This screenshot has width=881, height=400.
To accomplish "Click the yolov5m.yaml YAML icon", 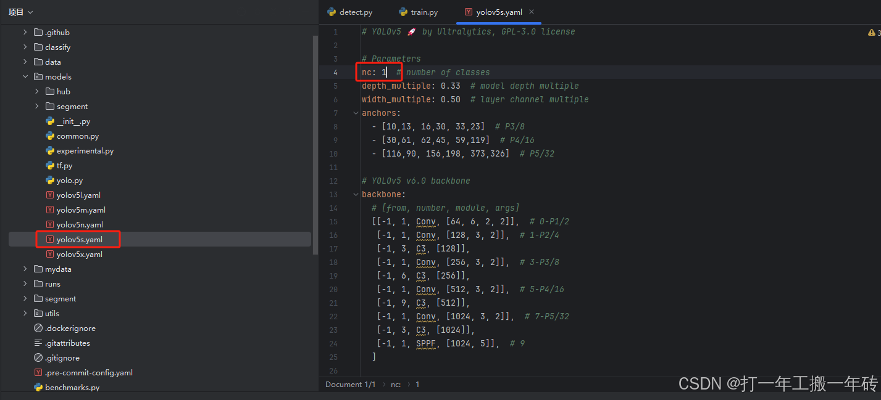I will click(50, 210).
